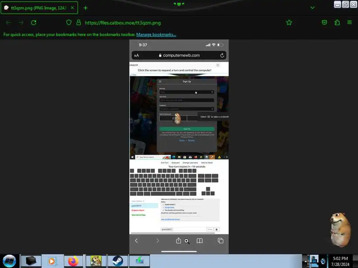
Task: Reload the current page
Action: click(x=34, y=23)
